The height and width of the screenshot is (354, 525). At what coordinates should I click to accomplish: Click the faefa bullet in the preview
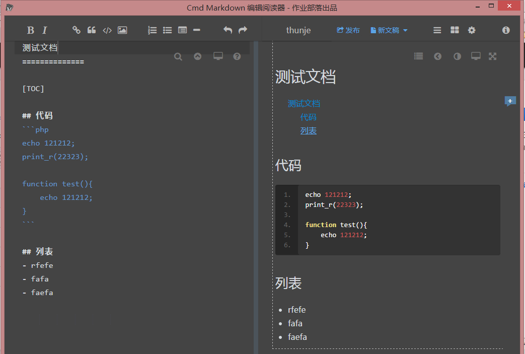point(297,337)
